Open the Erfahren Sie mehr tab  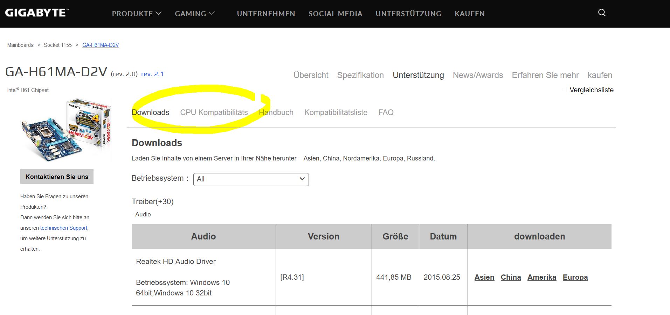[x=545, y=75]
